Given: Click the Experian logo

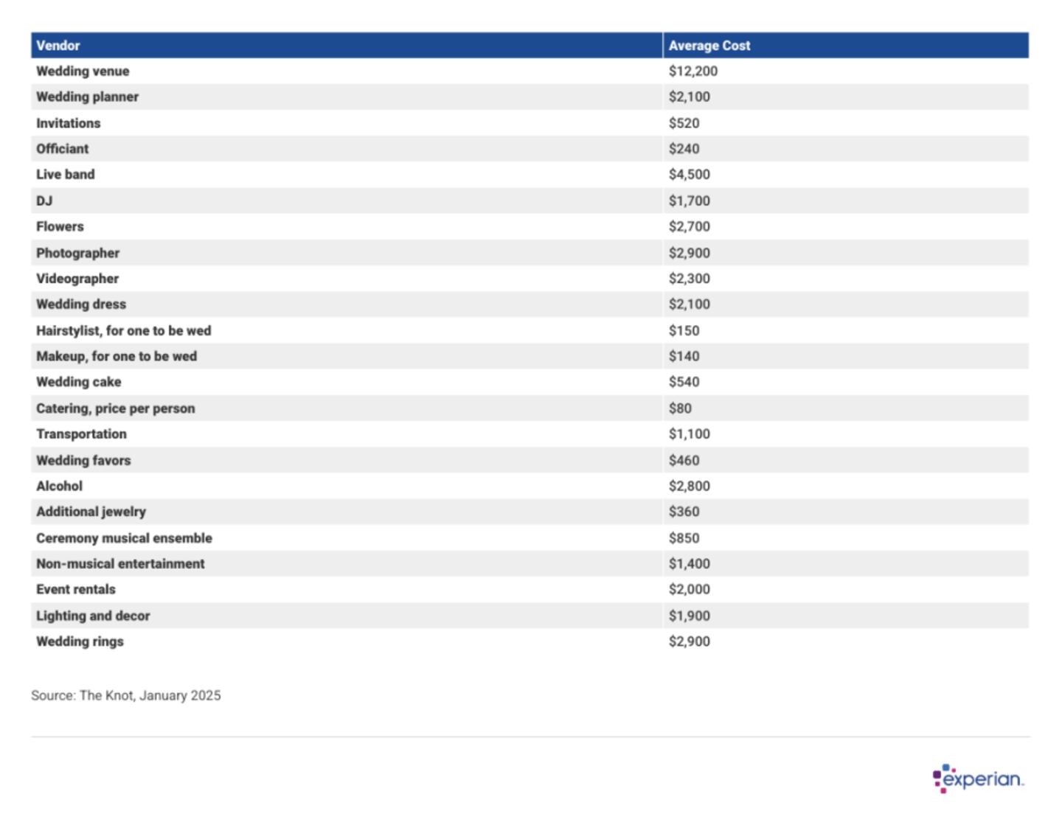Looking at the screenshot, I should (978, 779).
